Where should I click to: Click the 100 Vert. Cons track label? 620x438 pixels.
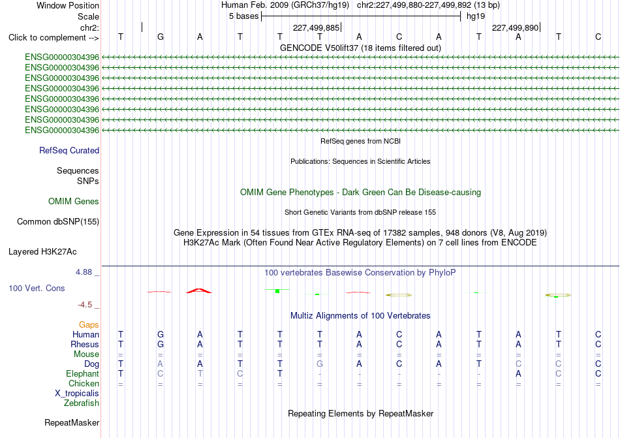[x=37, y=288]
